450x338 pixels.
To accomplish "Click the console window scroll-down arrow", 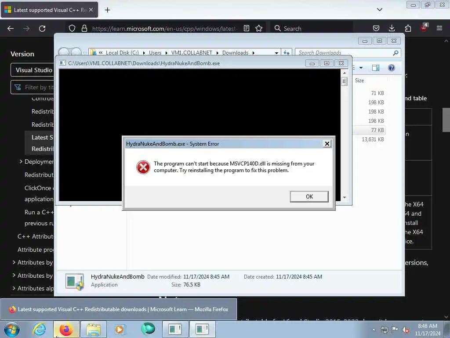I will (345, 198).
